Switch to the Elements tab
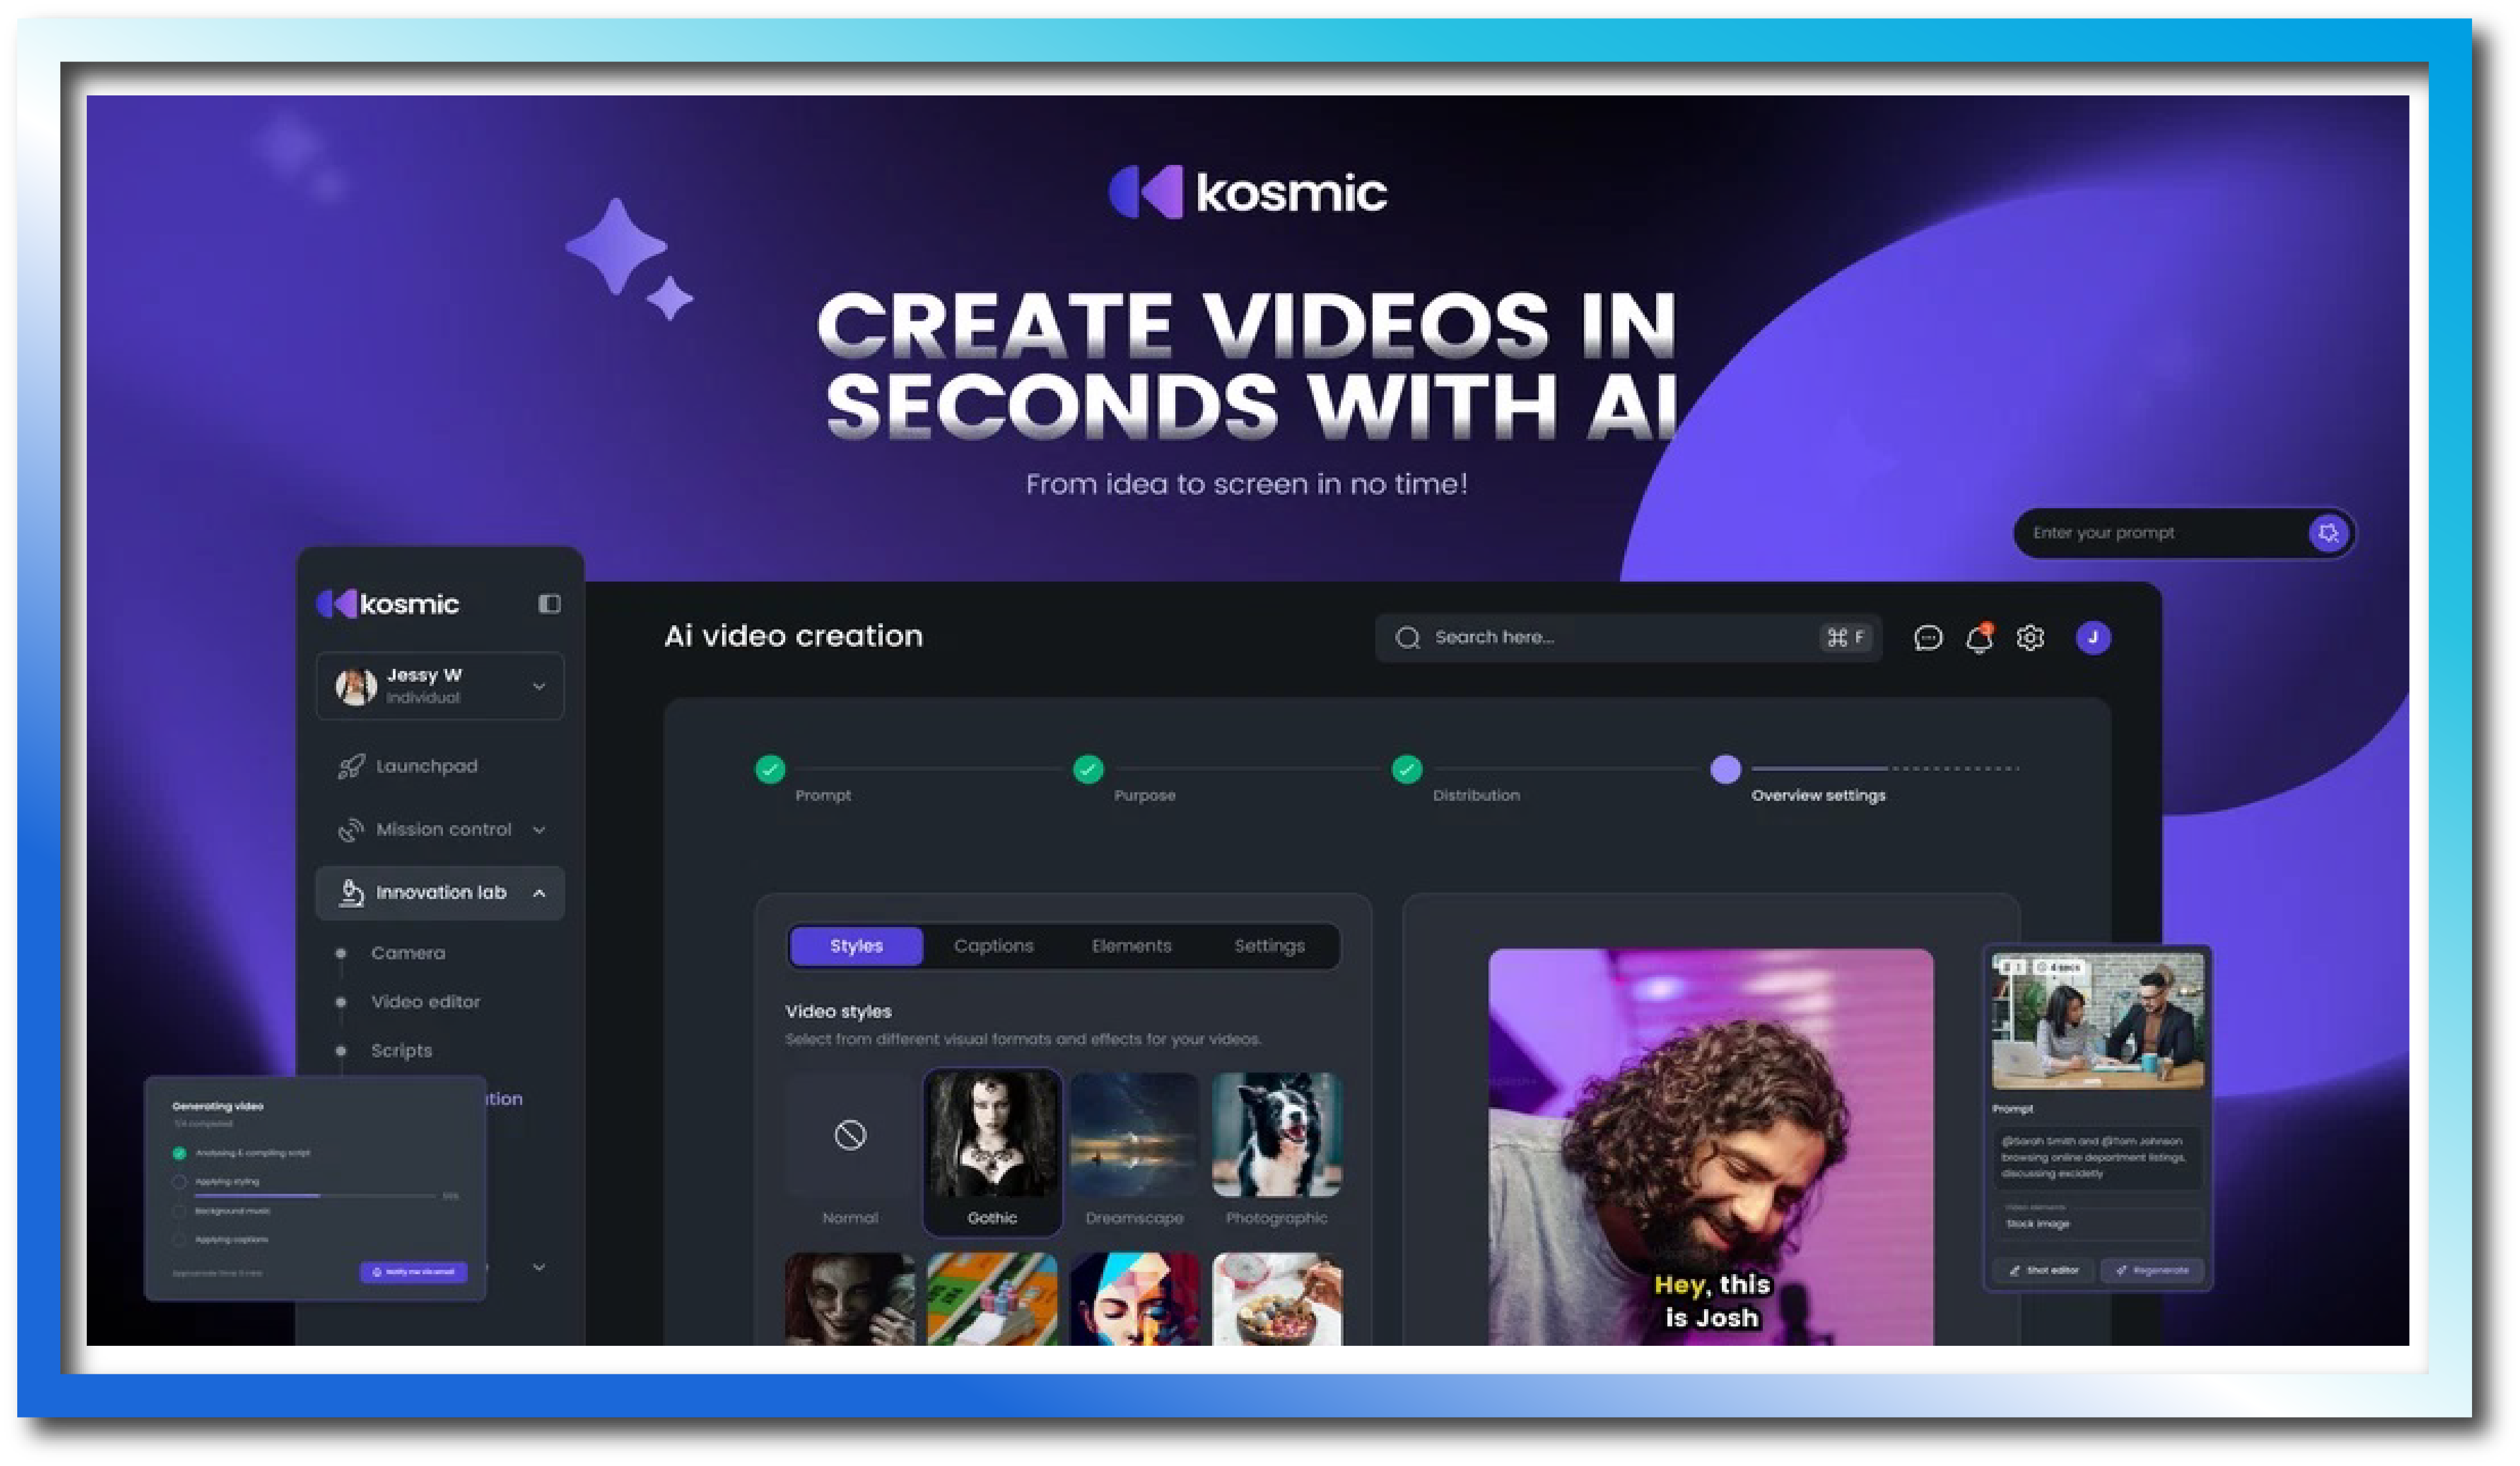The width and height of the screenshot is (2520, 1466). click(1131, 945)
